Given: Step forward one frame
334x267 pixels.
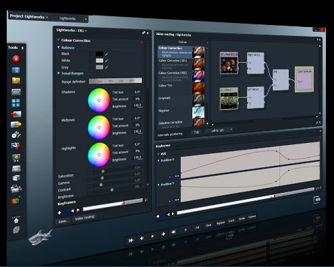Looking at the screenshot, I should pos(163,234).
